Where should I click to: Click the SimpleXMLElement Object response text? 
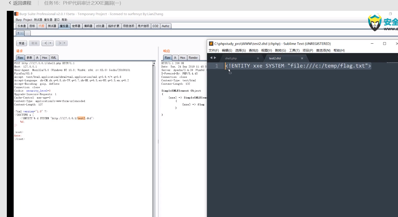coord(181,91)
